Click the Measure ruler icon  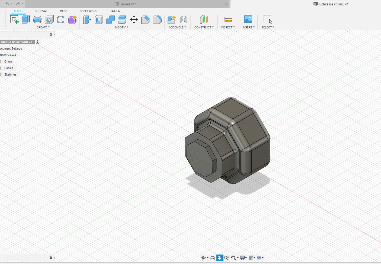(x=228, y=19)
